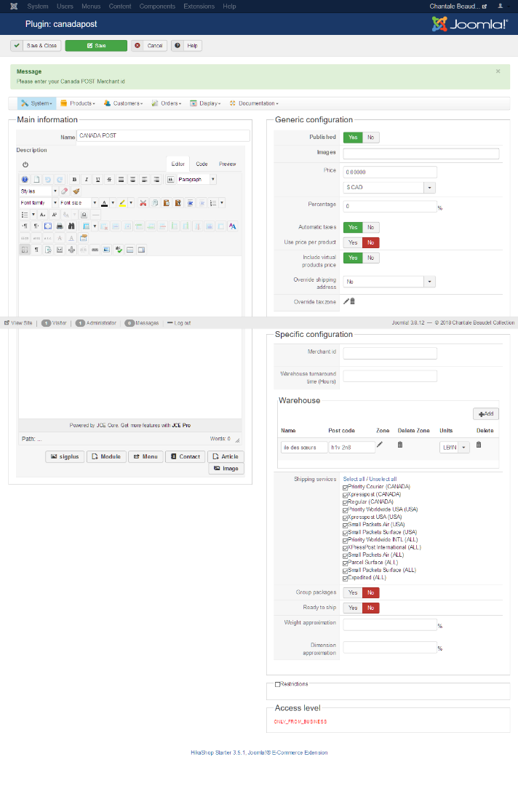The width and height of the screenshot is (518, 786).
Task: Click the Percentage input field
Action: [390, 206]
